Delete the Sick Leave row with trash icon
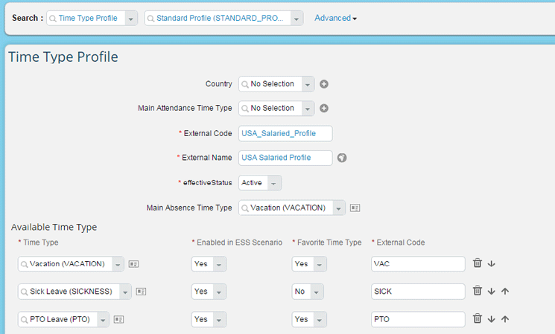555x334 pixels. 478,291
